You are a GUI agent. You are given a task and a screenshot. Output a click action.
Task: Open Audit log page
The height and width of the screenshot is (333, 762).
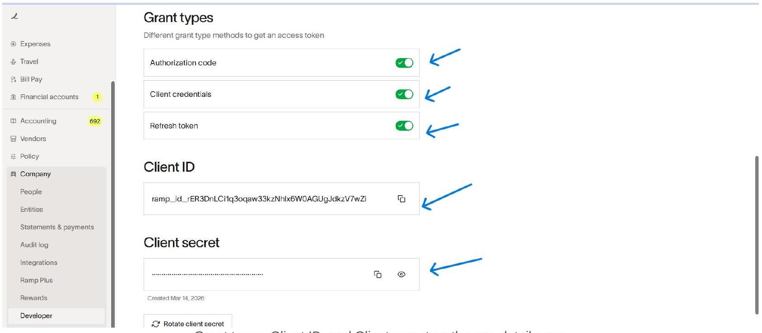tap(34, 245)
